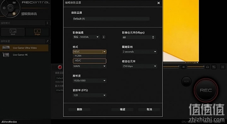Click the edit pencil icon for capture device

(x=47, y=41)
